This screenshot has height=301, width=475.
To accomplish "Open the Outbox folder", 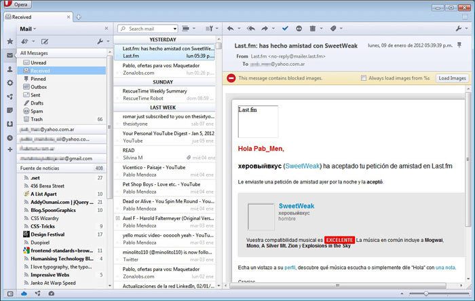I will pos(62,87).
